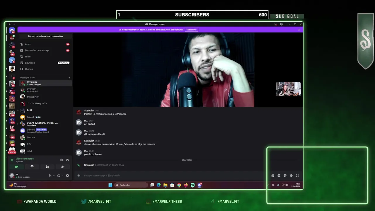375x211 pixels.
Task: Open attachment plus button in message bar
Action: (79, 176)
